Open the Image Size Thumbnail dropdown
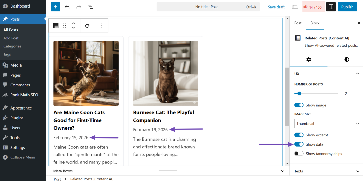 [327, 124]
